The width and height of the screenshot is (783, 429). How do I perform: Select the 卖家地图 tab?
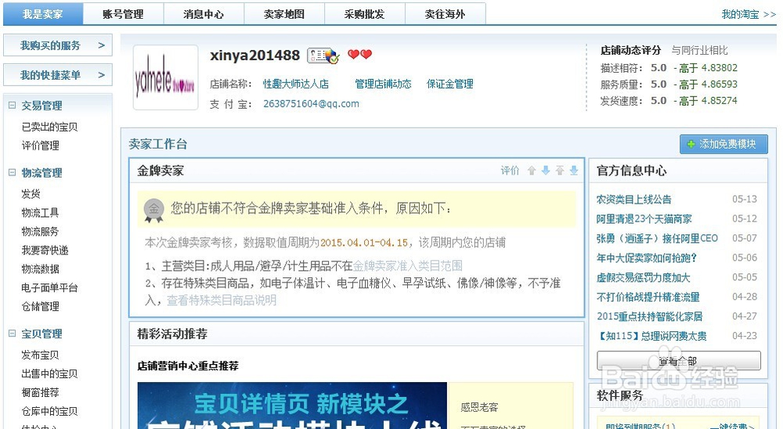click(284, 14)
